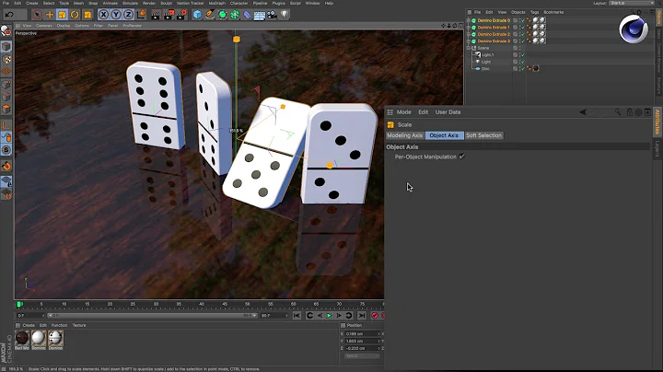
Task: Select Polygons mode in left toolbar
Action: tap(6, 109)
